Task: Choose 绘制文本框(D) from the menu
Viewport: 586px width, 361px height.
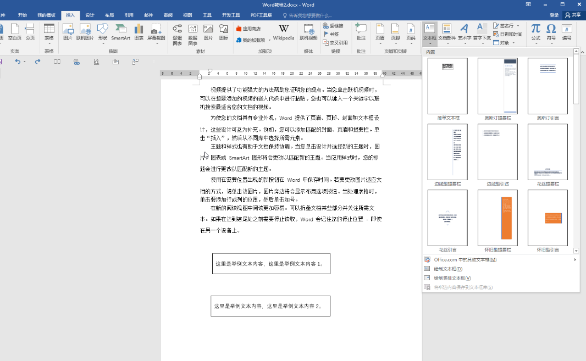Action: pyautogui.click(x=448, y=269)
